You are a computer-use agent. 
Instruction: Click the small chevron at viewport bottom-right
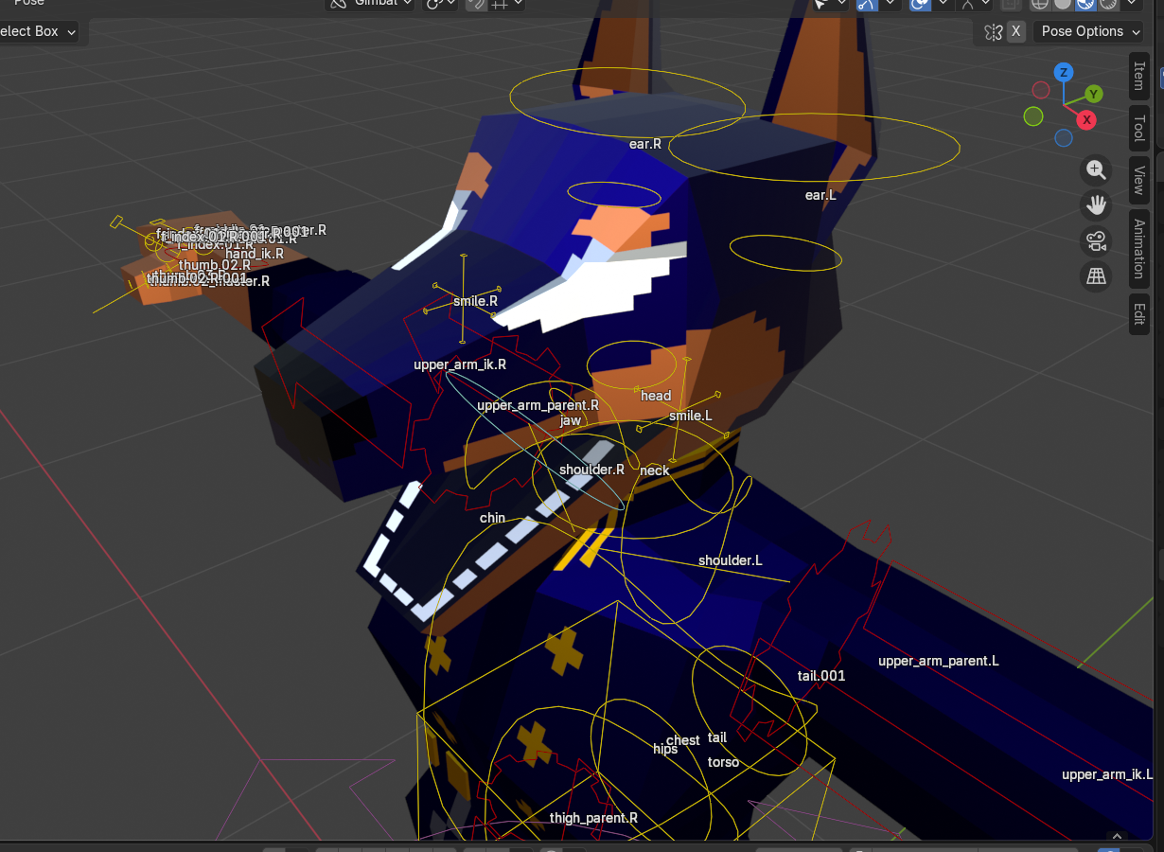[x=1117, y=837]
